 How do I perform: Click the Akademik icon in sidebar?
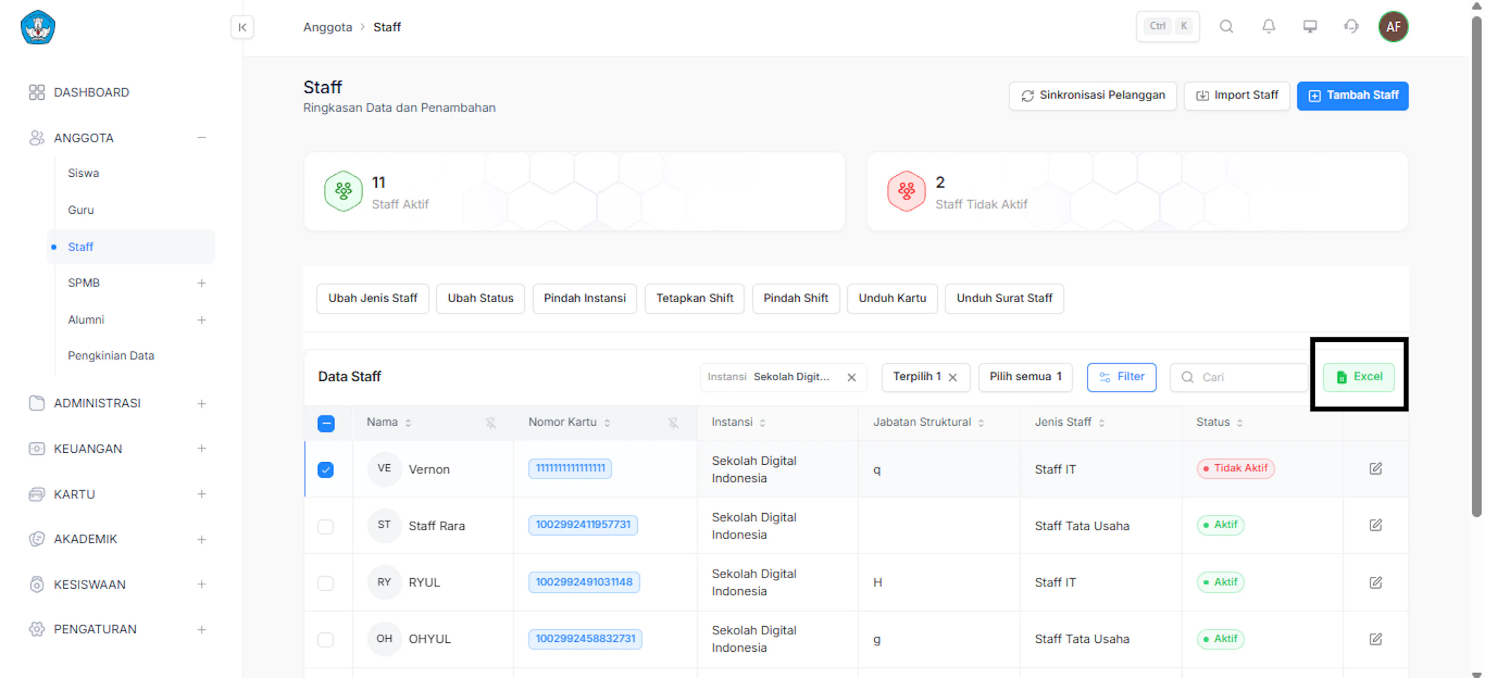36,539
